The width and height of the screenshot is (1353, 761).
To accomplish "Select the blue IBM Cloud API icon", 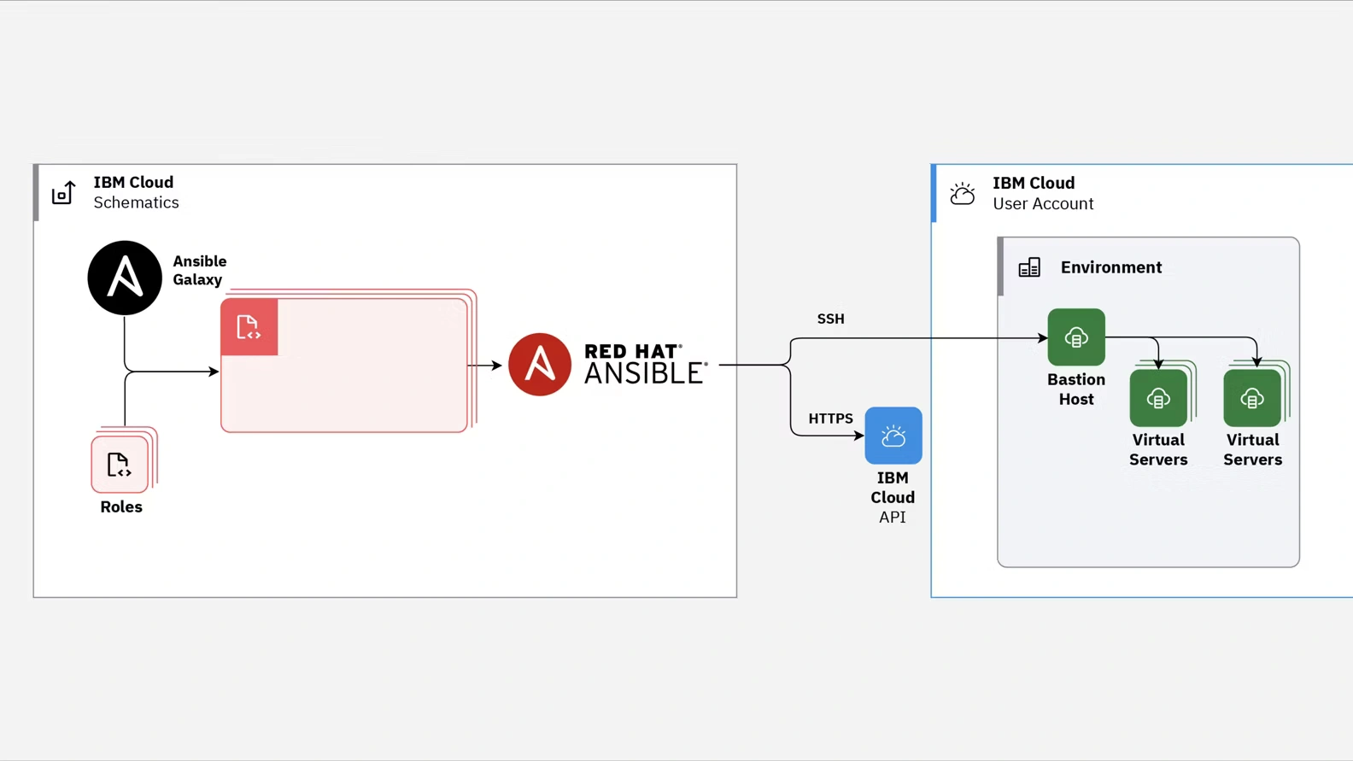I will pyautogui.click(x=893, y=436).
